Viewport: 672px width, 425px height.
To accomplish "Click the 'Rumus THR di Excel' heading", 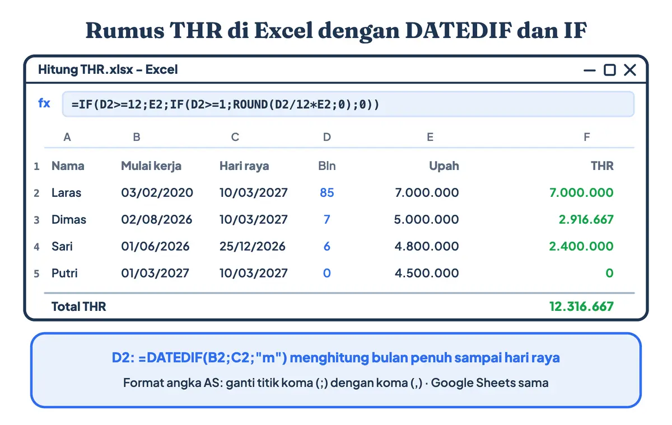I will click(335, 31).
